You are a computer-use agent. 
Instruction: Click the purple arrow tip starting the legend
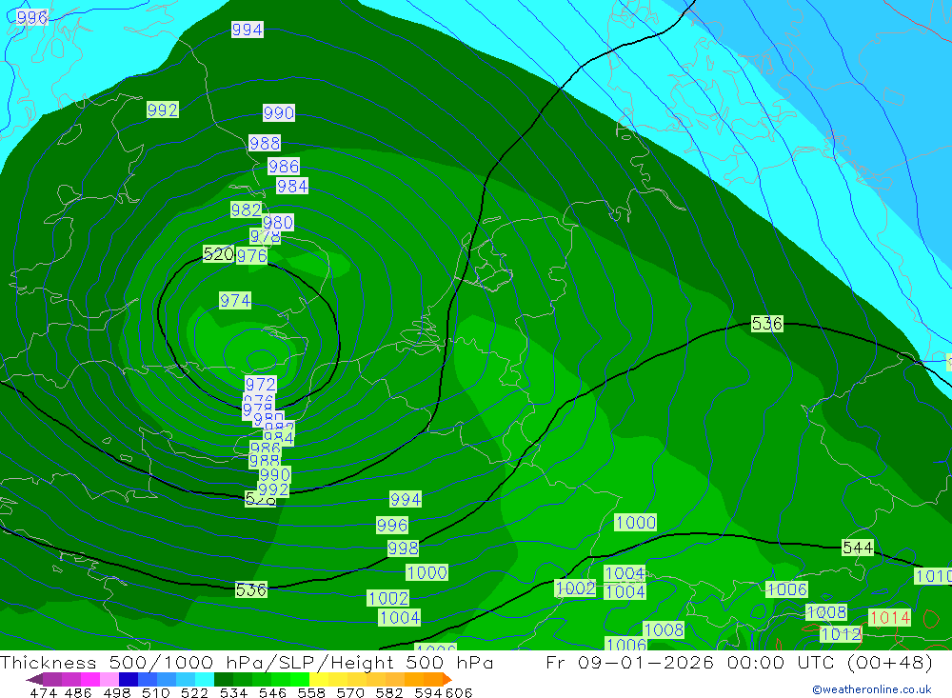(34, 679)
